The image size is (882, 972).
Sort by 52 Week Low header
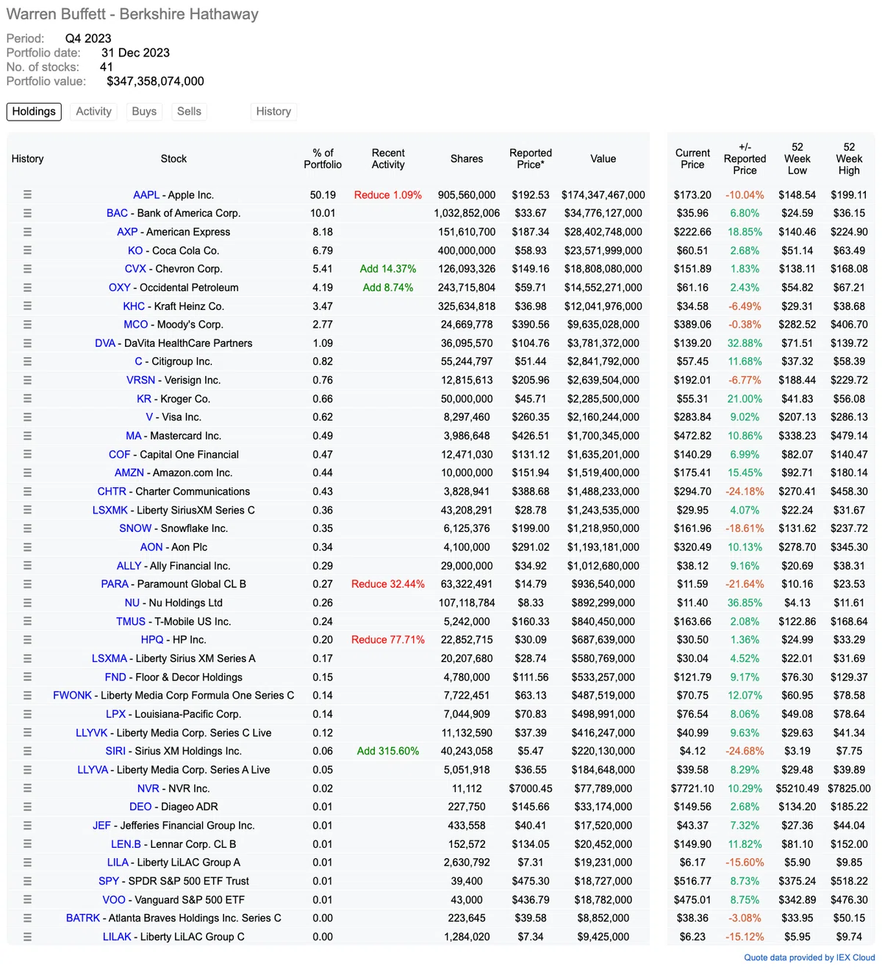click(797, 159)
